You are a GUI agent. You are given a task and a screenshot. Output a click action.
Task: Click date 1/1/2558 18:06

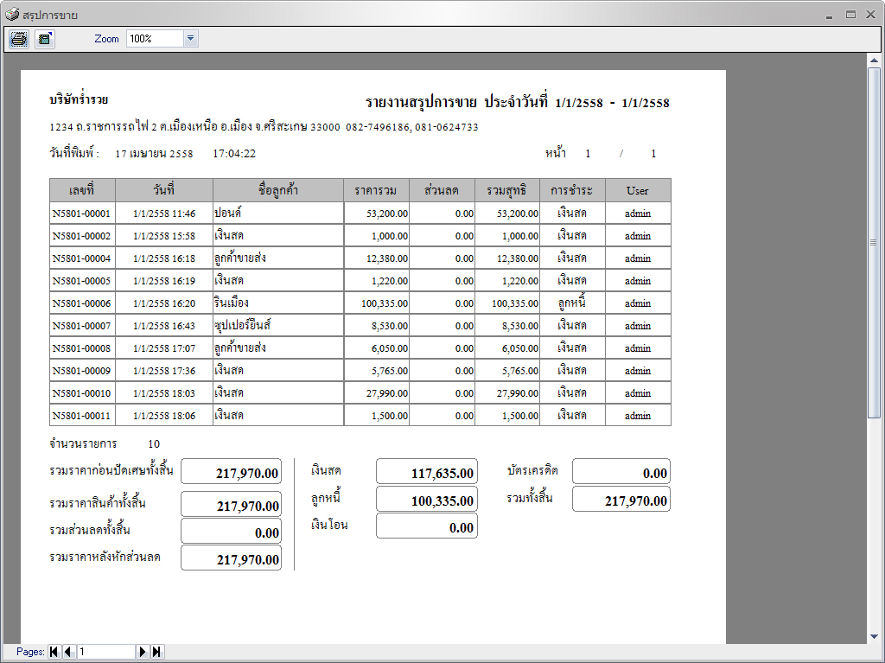pyautogui.click(x=164, y=416)
